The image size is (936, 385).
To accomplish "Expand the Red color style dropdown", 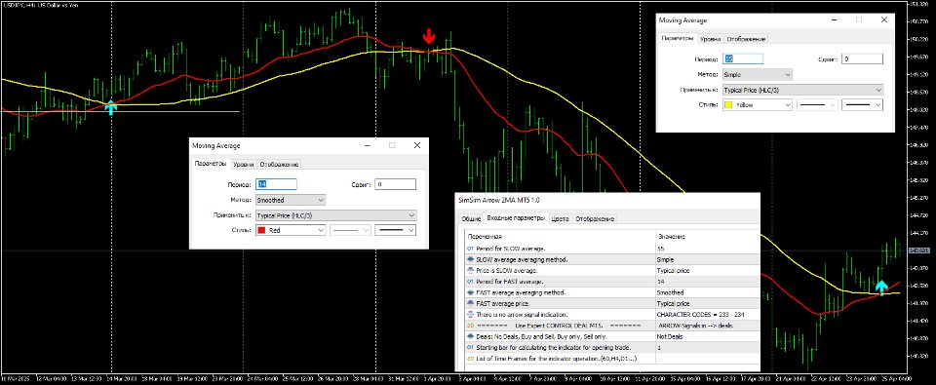I will click(291, 230).
